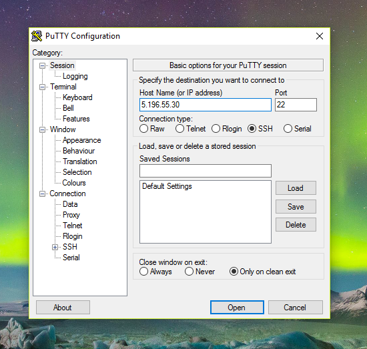Image resolution: width=367 pixels, height=349 pixels.
Task: Choose Always for close window on exit
Action: [143, 272]
